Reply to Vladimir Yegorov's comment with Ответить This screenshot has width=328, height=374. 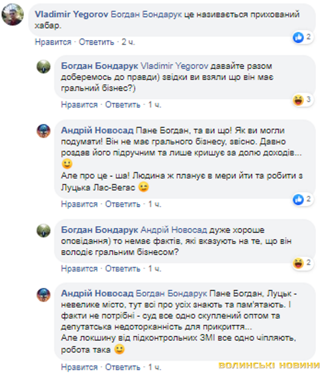point(97,42)
